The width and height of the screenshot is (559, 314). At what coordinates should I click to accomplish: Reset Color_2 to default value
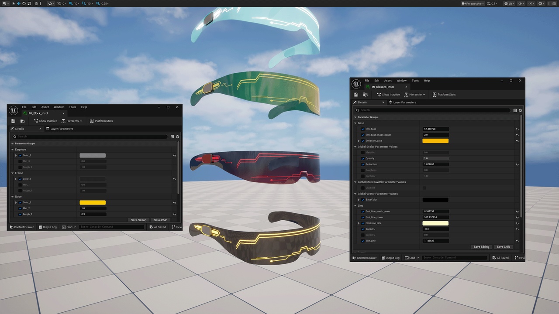[x=174, y=155]
